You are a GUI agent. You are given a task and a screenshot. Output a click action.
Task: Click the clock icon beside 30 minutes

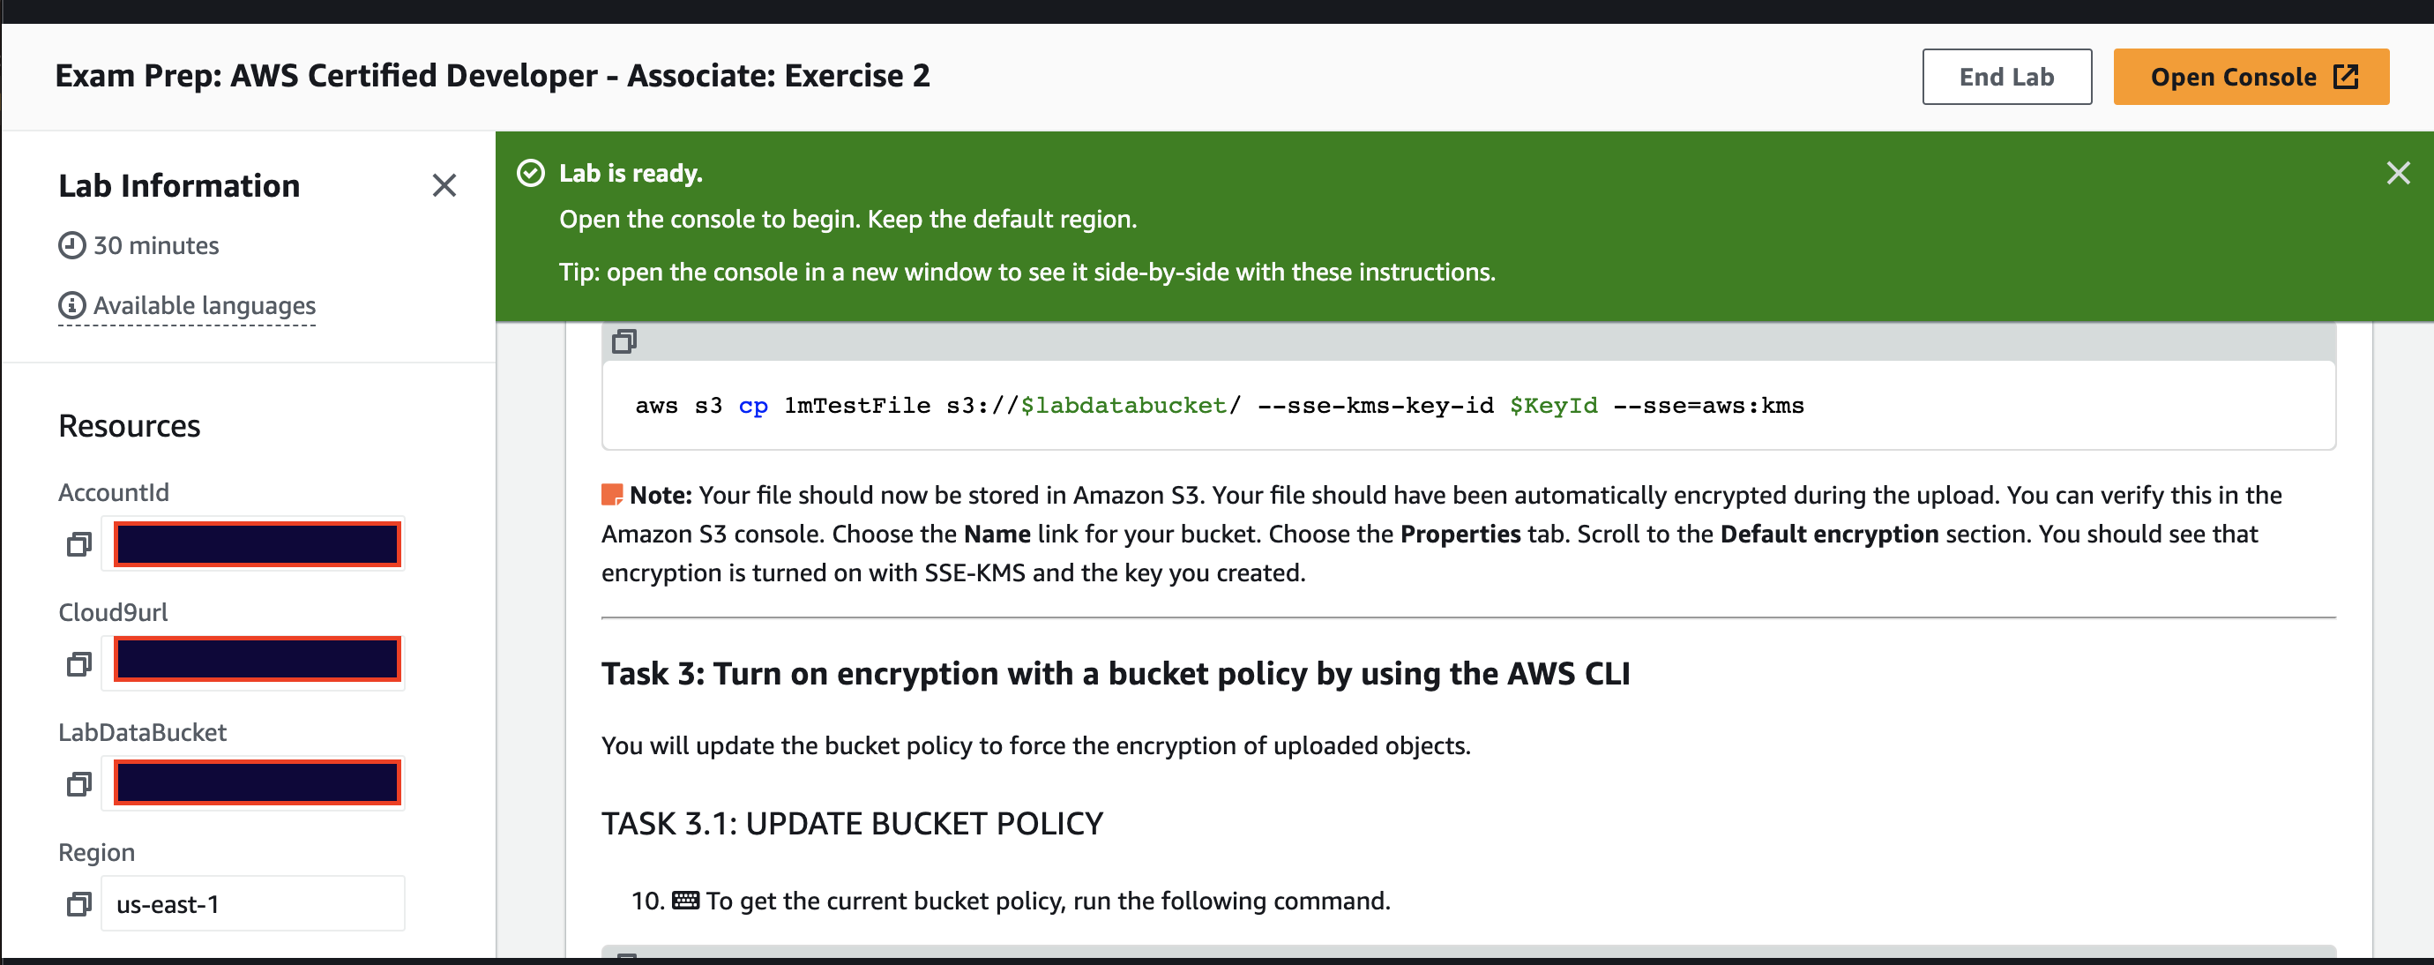pos(71,246)
